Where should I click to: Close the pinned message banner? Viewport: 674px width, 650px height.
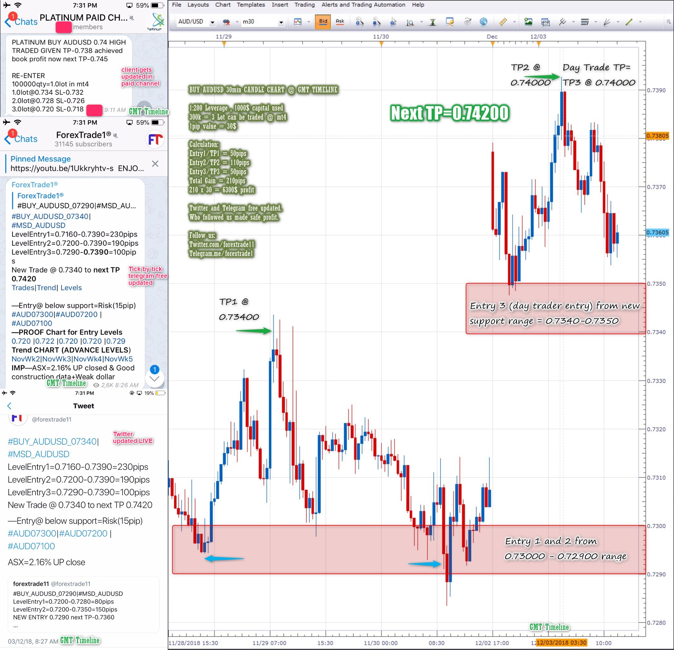(x=155, y=164)
